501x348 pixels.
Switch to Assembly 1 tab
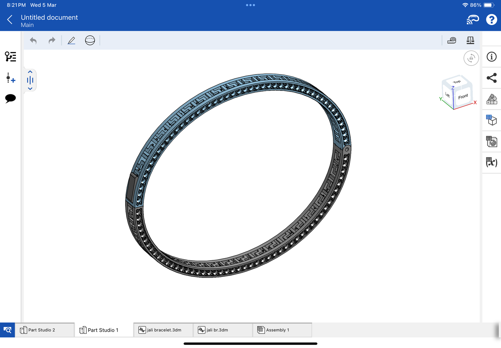(277, 330)
